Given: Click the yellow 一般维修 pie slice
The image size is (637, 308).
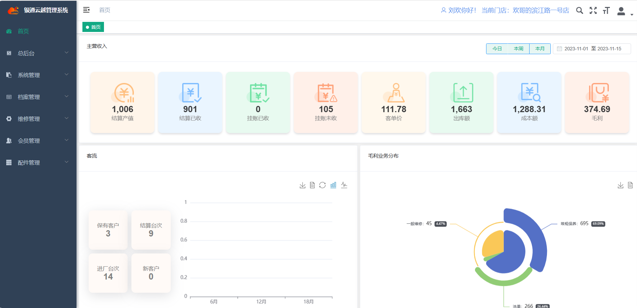Looking at the screenshot, I should 494,243.
